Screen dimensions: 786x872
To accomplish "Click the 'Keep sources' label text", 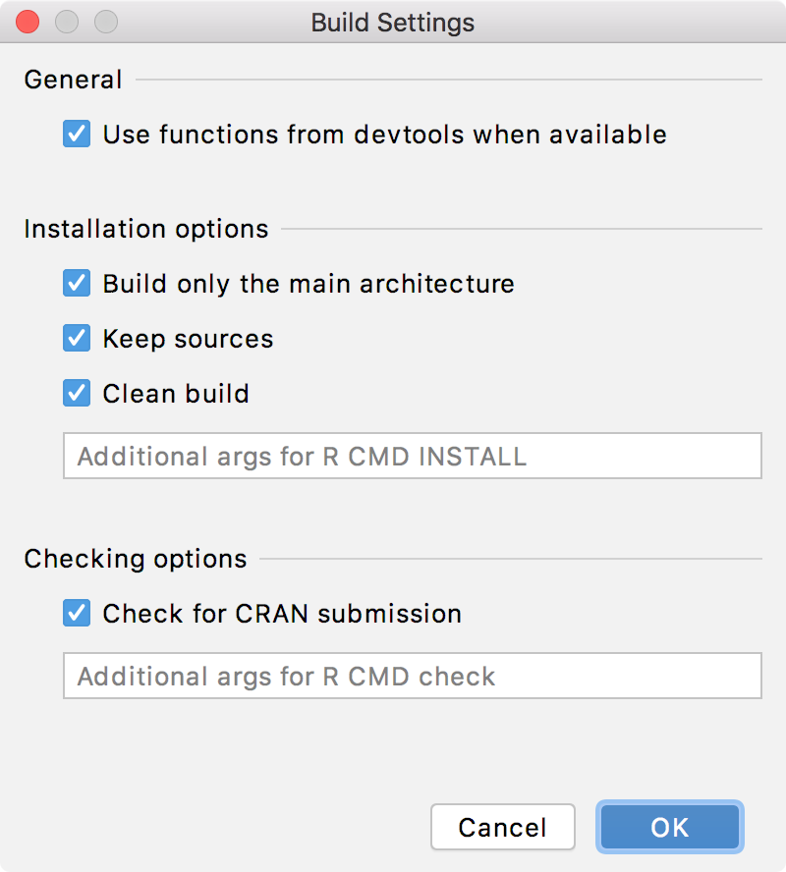I will tap(187, 338).
